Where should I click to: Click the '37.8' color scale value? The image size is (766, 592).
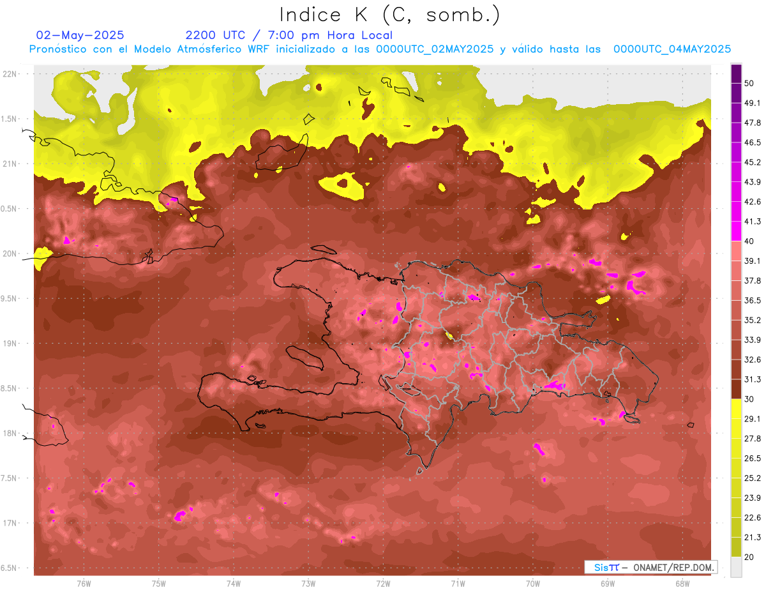(753, 281)
